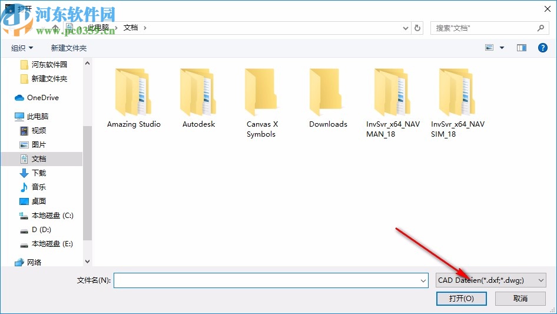The width and height of the screenshot is (557, 314).
Task: Close the 打开 dialog
Action: click(548, 9)
